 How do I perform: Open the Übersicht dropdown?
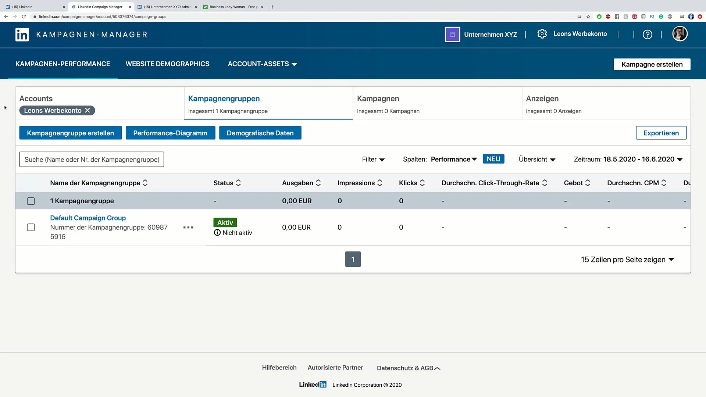coord(537,159)
